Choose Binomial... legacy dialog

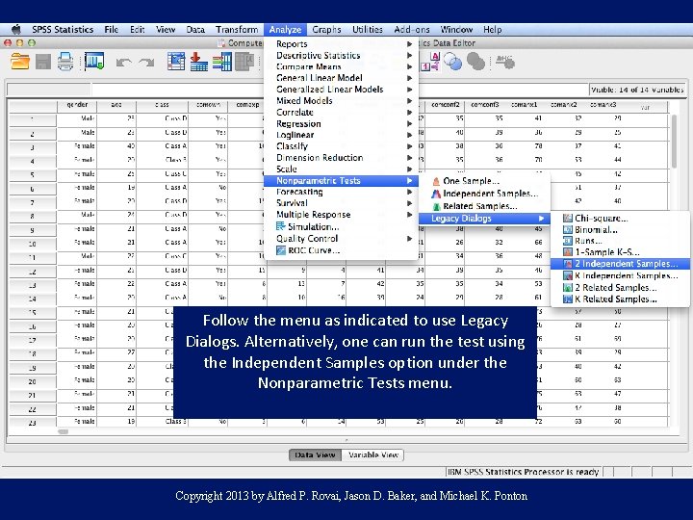pyautogui.click(x=620, y=230)
